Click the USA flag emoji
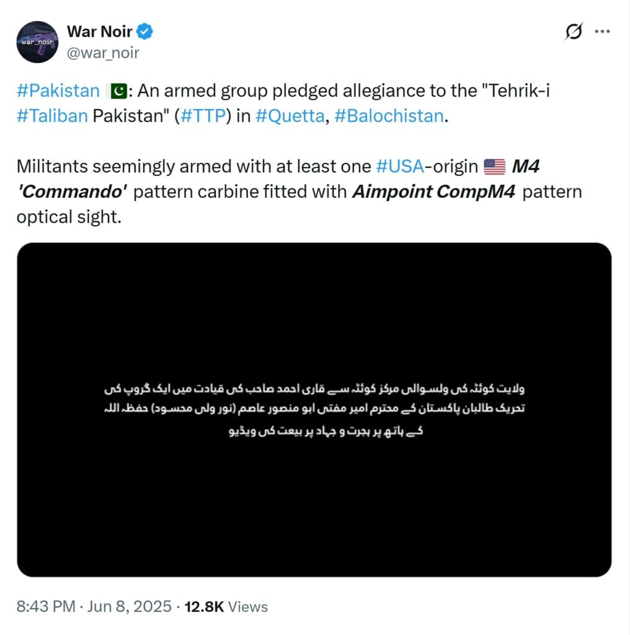 click(x=494, y=166)
